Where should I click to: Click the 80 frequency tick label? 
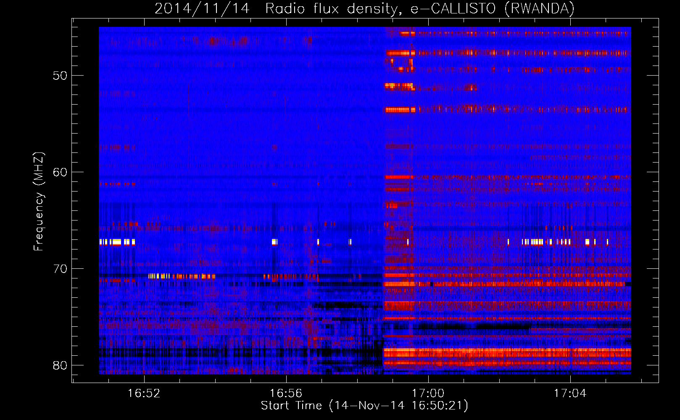pyautogui.click(x=60, y=365)
